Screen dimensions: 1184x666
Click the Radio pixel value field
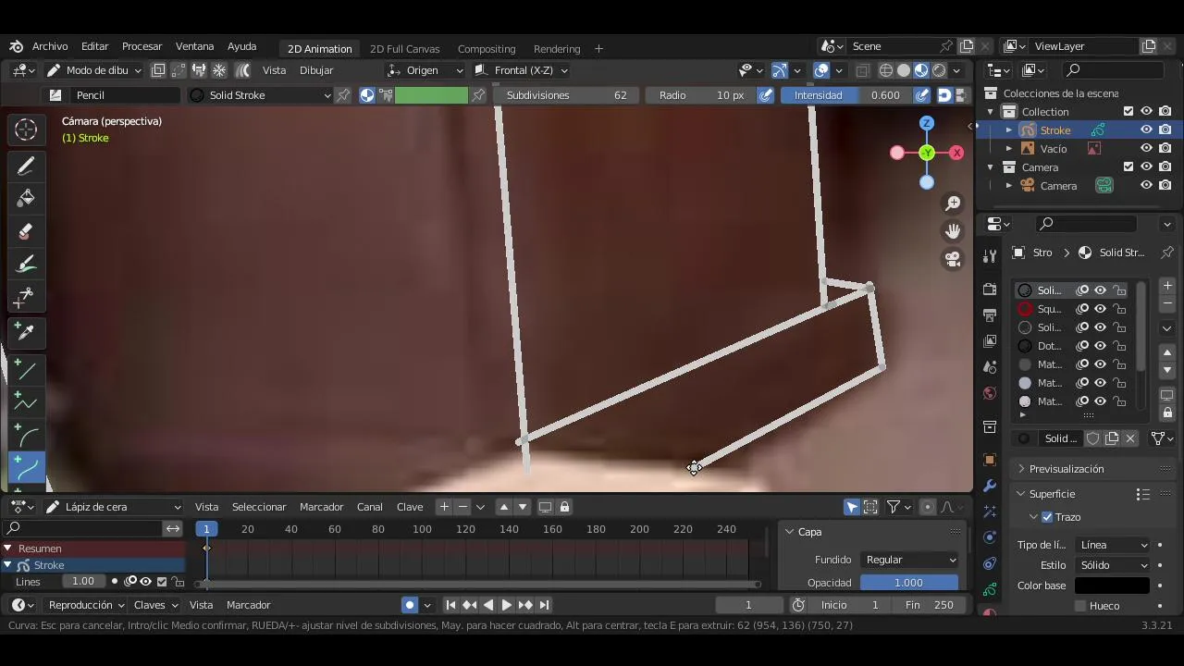(700, 95)
